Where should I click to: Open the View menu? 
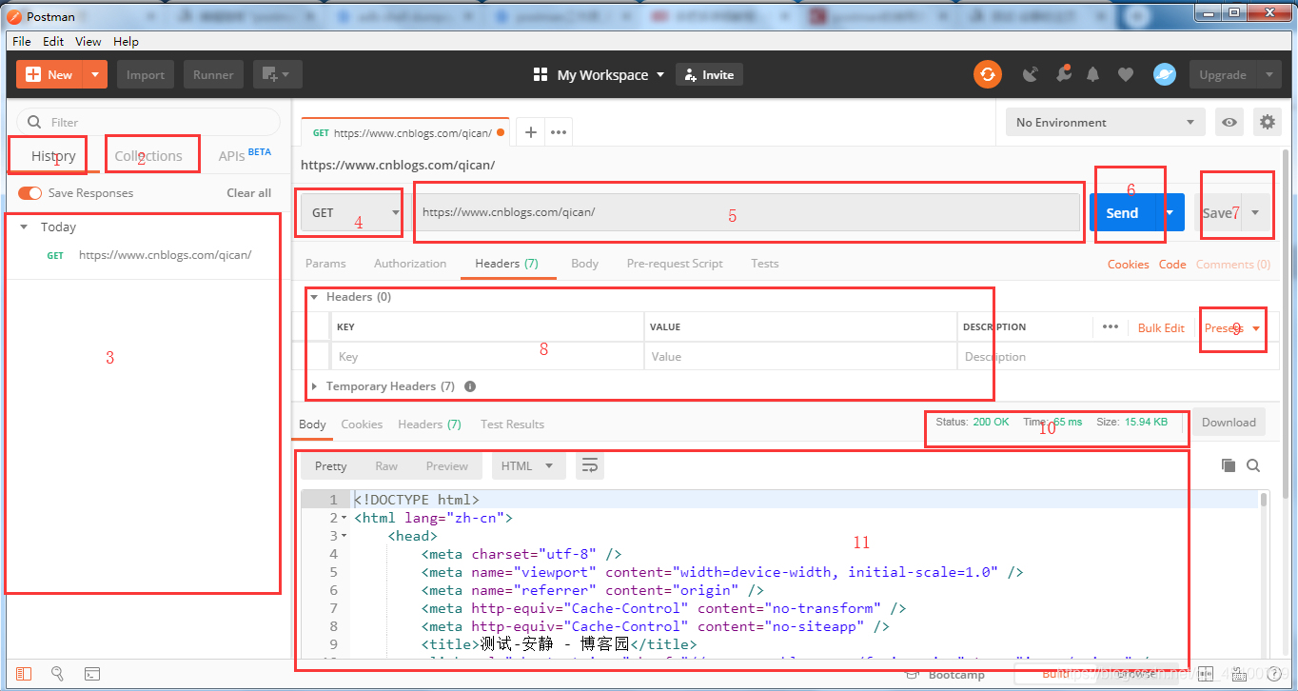[88, 41]
